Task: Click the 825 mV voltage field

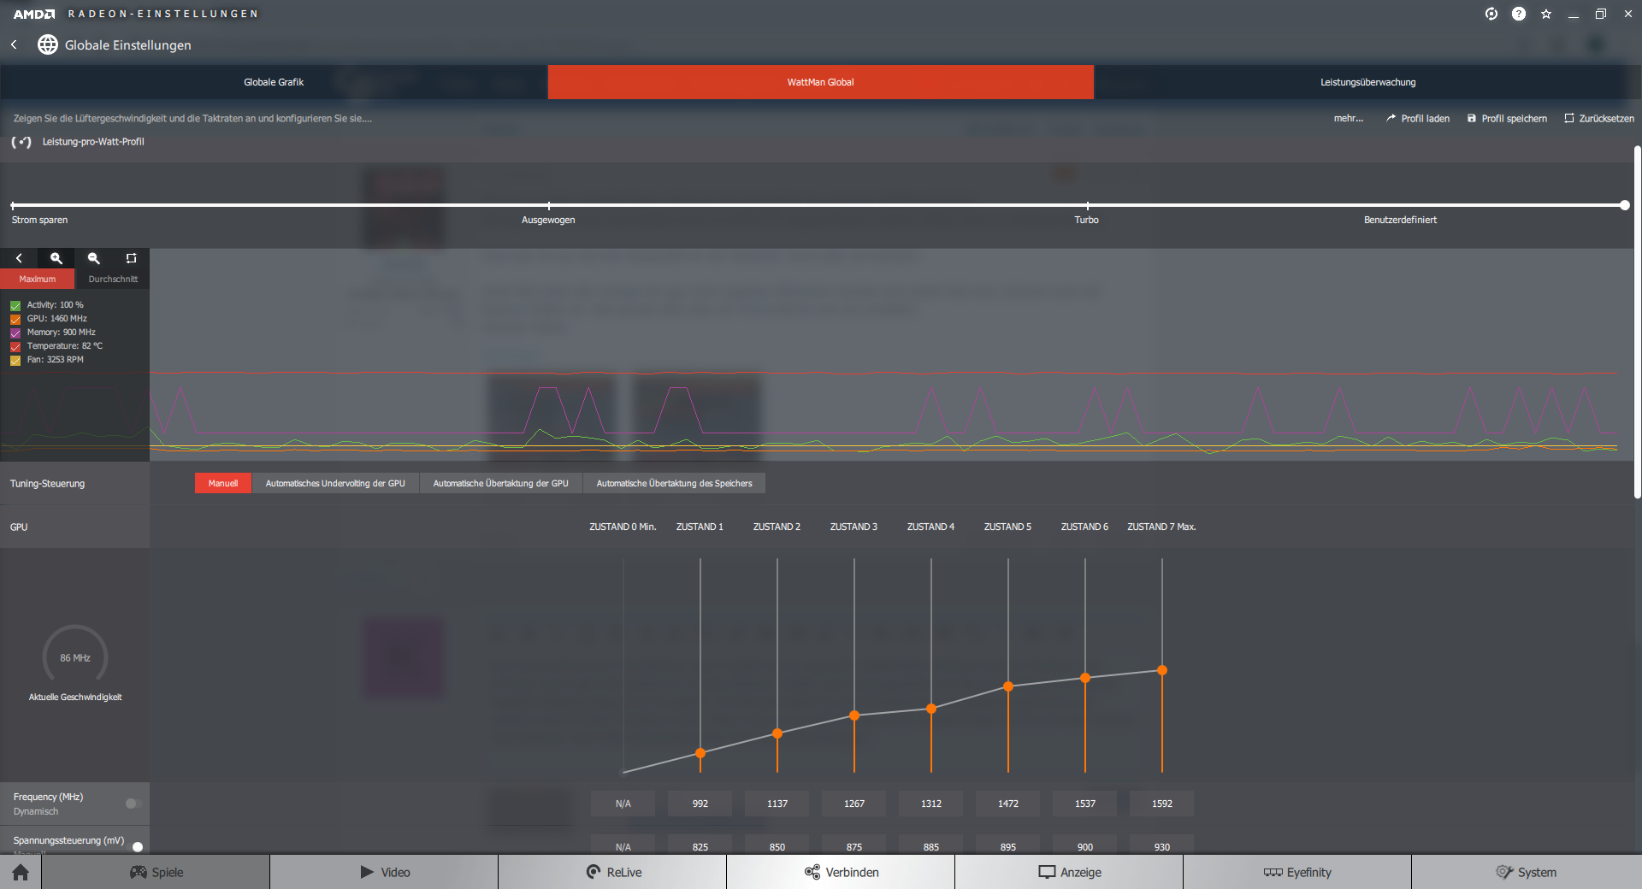Action: tap(700, 845)
